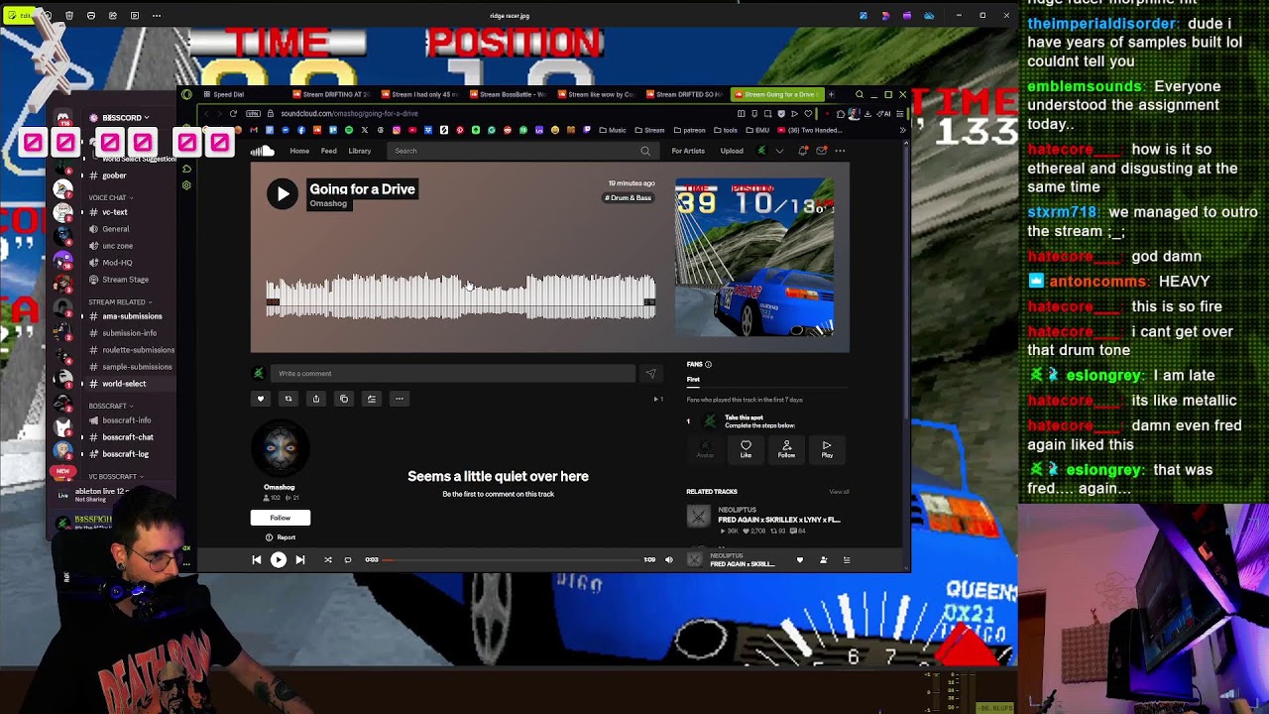Click the Write a comment field
1269x714 pixels.
click(452, 374)
